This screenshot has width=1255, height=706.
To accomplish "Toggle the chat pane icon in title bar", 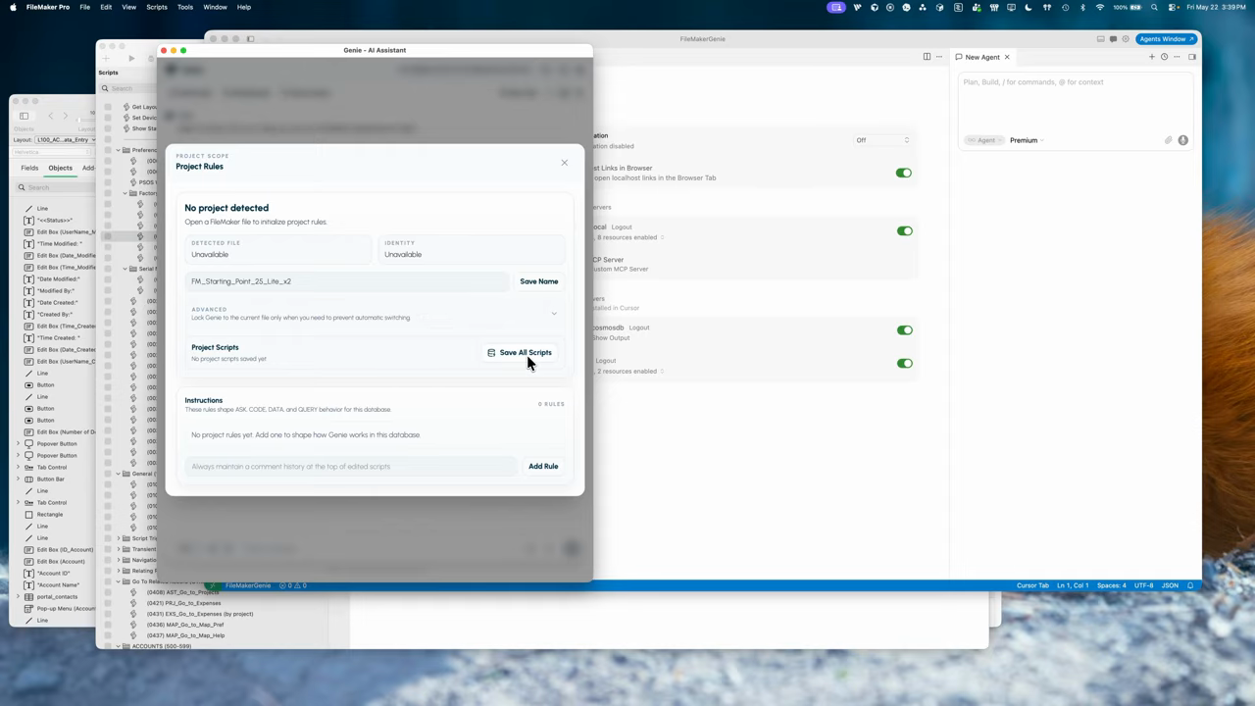I will tap(1113, 39).
